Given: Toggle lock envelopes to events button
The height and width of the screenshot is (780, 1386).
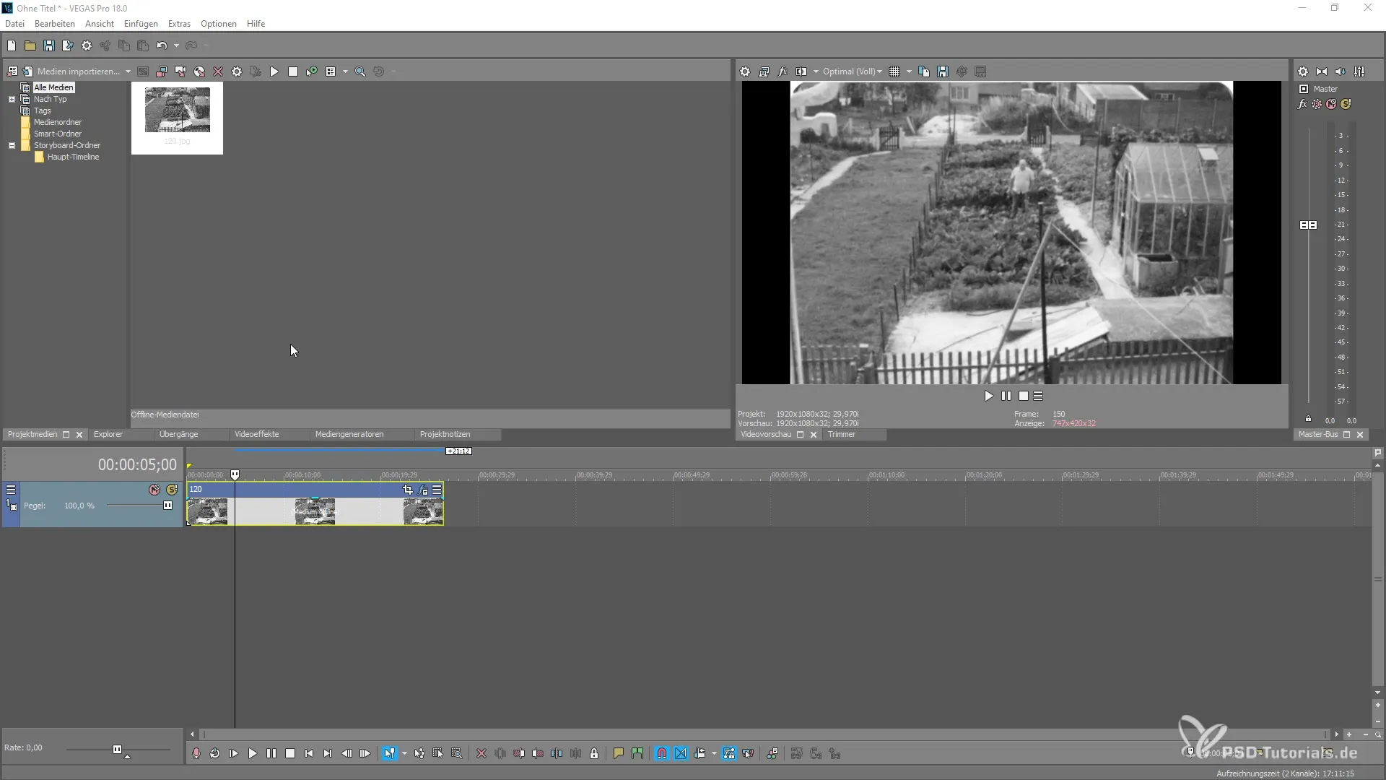Looking at the screenshot, I should (x=729, y=753).
